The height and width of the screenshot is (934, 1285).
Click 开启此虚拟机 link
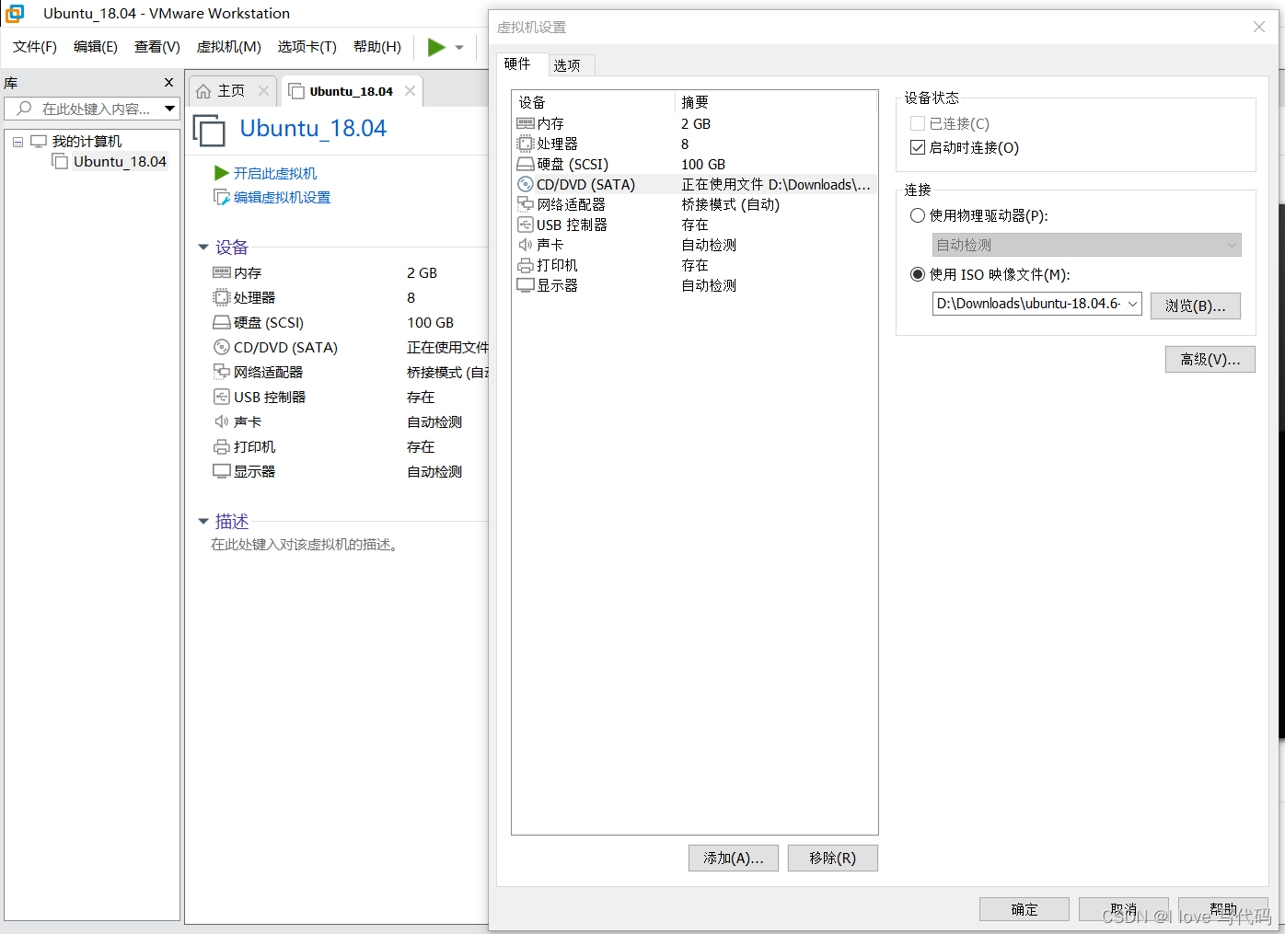tap(274, 173)
